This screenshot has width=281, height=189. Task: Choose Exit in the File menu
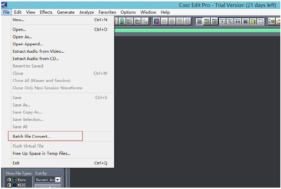point(16,163)
